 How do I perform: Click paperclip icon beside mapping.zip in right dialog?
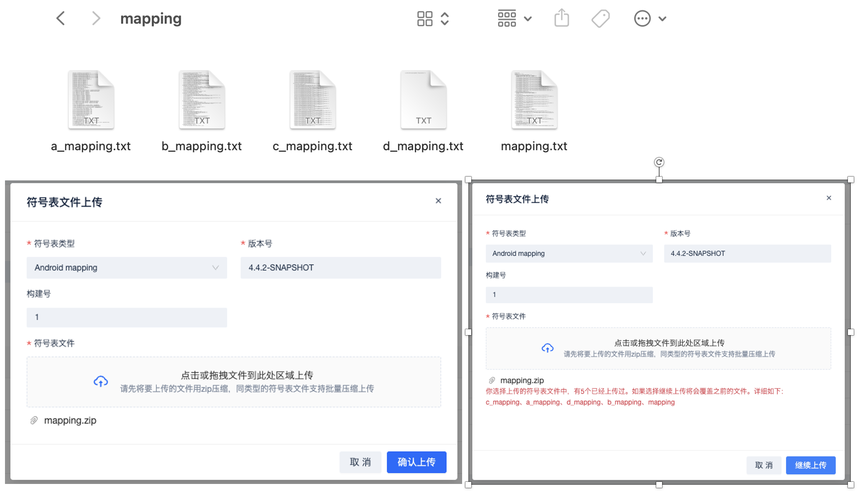(492, 380)
